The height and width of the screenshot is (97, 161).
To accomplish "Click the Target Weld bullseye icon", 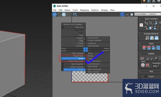I will pos(143,65).
